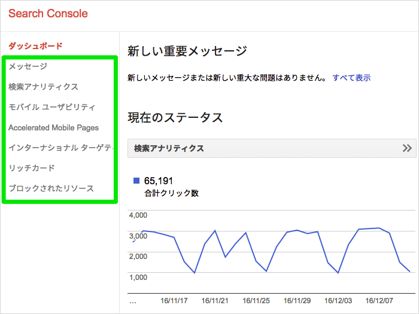Click the no-new-messages notice text

(x=227, y=78)
